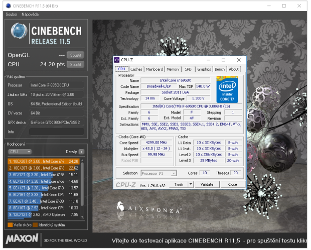Click the Detaily arrow button

click(x=81, y=152)
